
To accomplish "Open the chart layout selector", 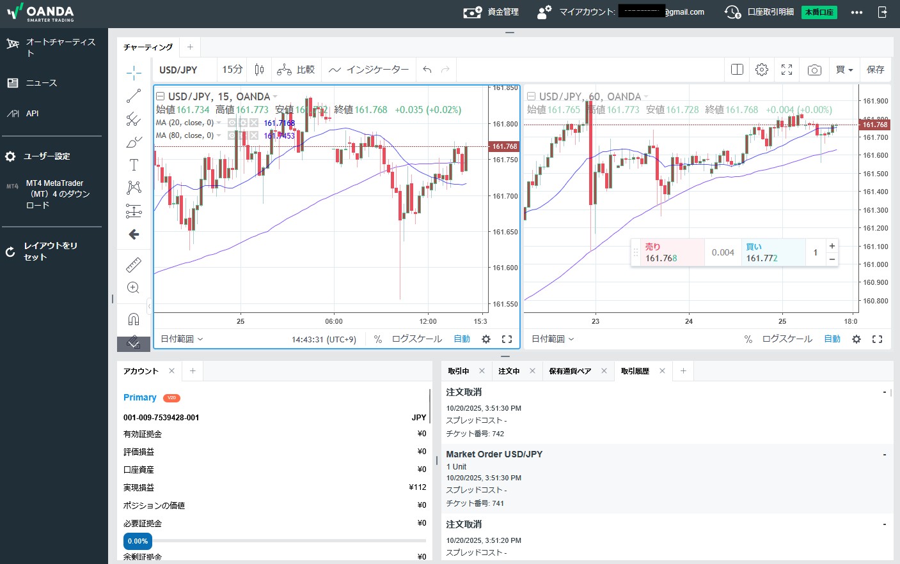I will pos(737,70).
